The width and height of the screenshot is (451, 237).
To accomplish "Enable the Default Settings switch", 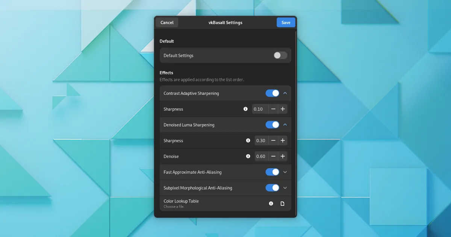I will tap(280, 56).
